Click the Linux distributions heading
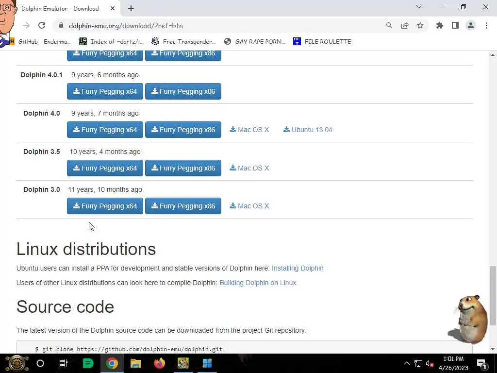The width and height of the screenshot is (497, 373). pyautogui.click(x=86, y=249)
